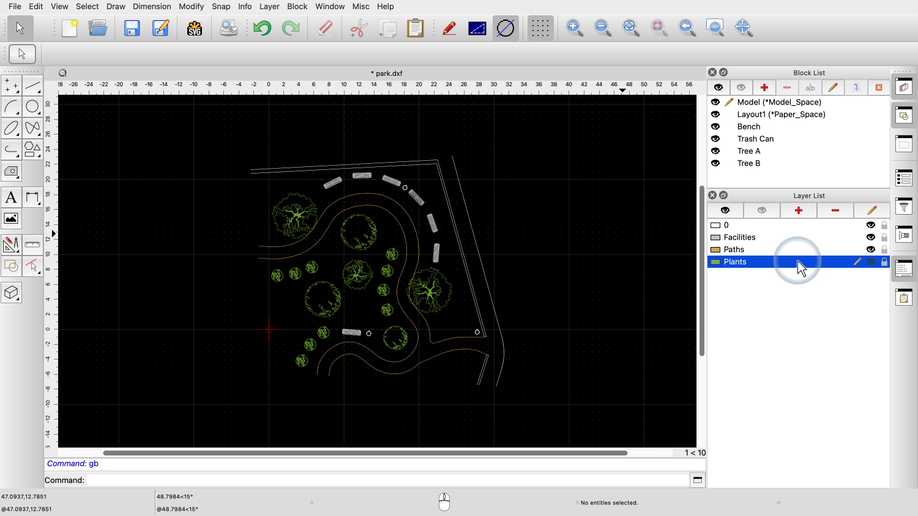Choose the Circle tool in left toolbar

[x=32, y=107]
